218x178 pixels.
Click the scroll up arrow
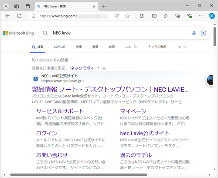tap(215, 24)
